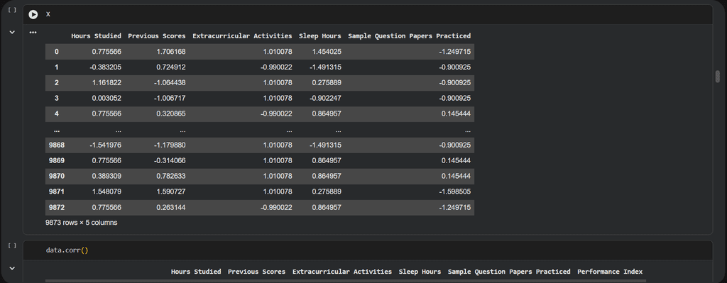Run the cell containing X
727x283 pixels.
(33, 14)
